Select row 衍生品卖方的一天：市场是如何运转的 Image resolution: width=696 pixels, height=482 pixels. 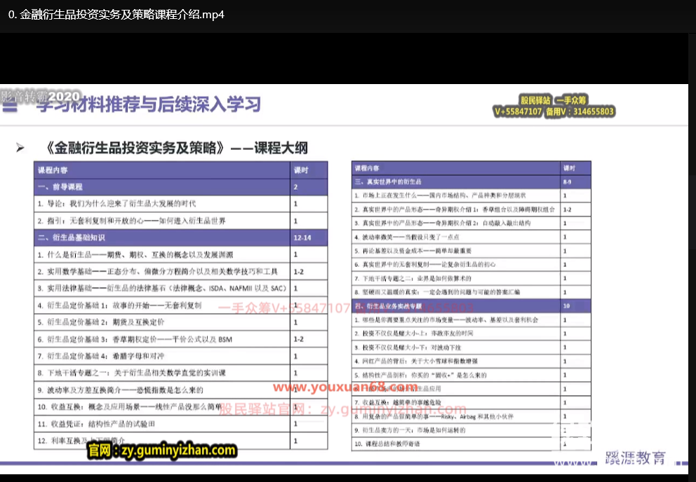[x=471, y=429]
